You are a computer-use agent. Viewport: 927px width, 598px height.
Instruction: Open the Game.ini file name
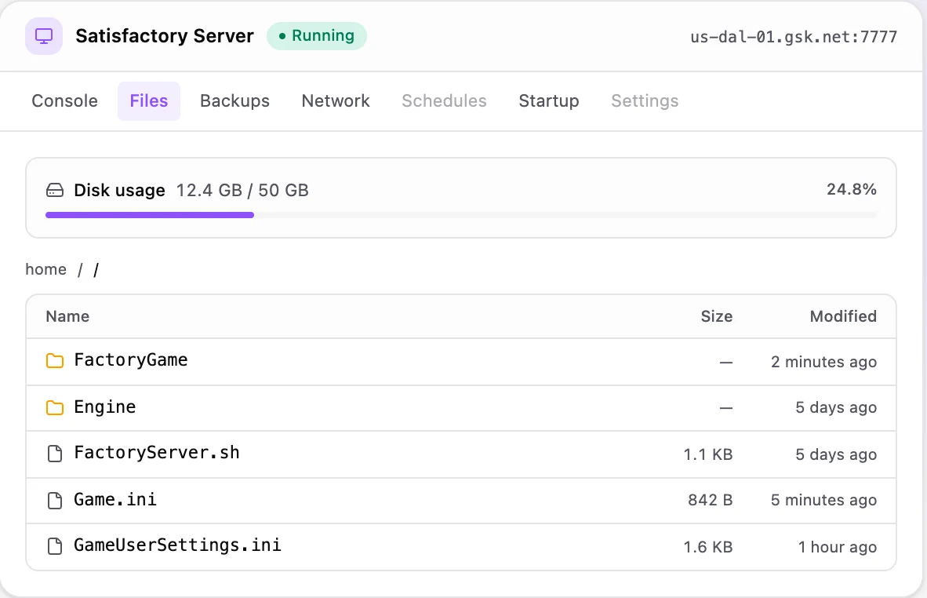pyautogui.click(x=115, y=500)
